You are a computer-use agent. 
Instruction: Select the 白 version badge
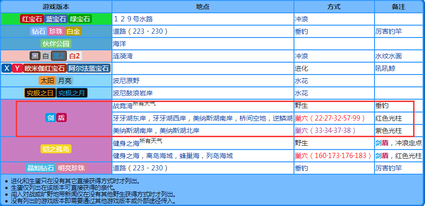[46, 56]
